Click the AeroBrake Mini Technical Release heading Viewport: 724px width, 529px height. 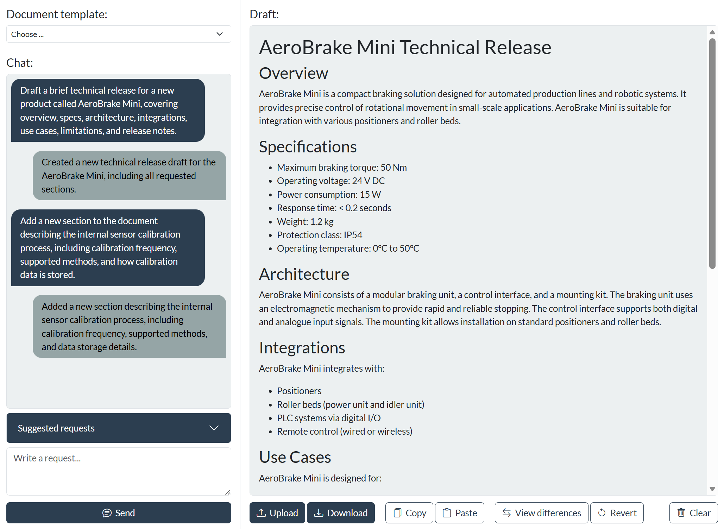click(405, 48)
